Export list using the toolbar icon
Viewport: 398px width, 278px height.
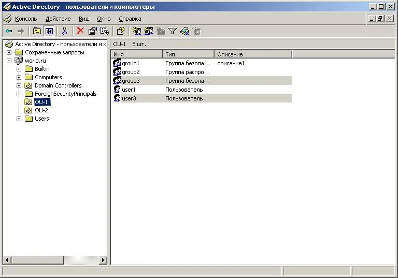[x=104, y=31]
